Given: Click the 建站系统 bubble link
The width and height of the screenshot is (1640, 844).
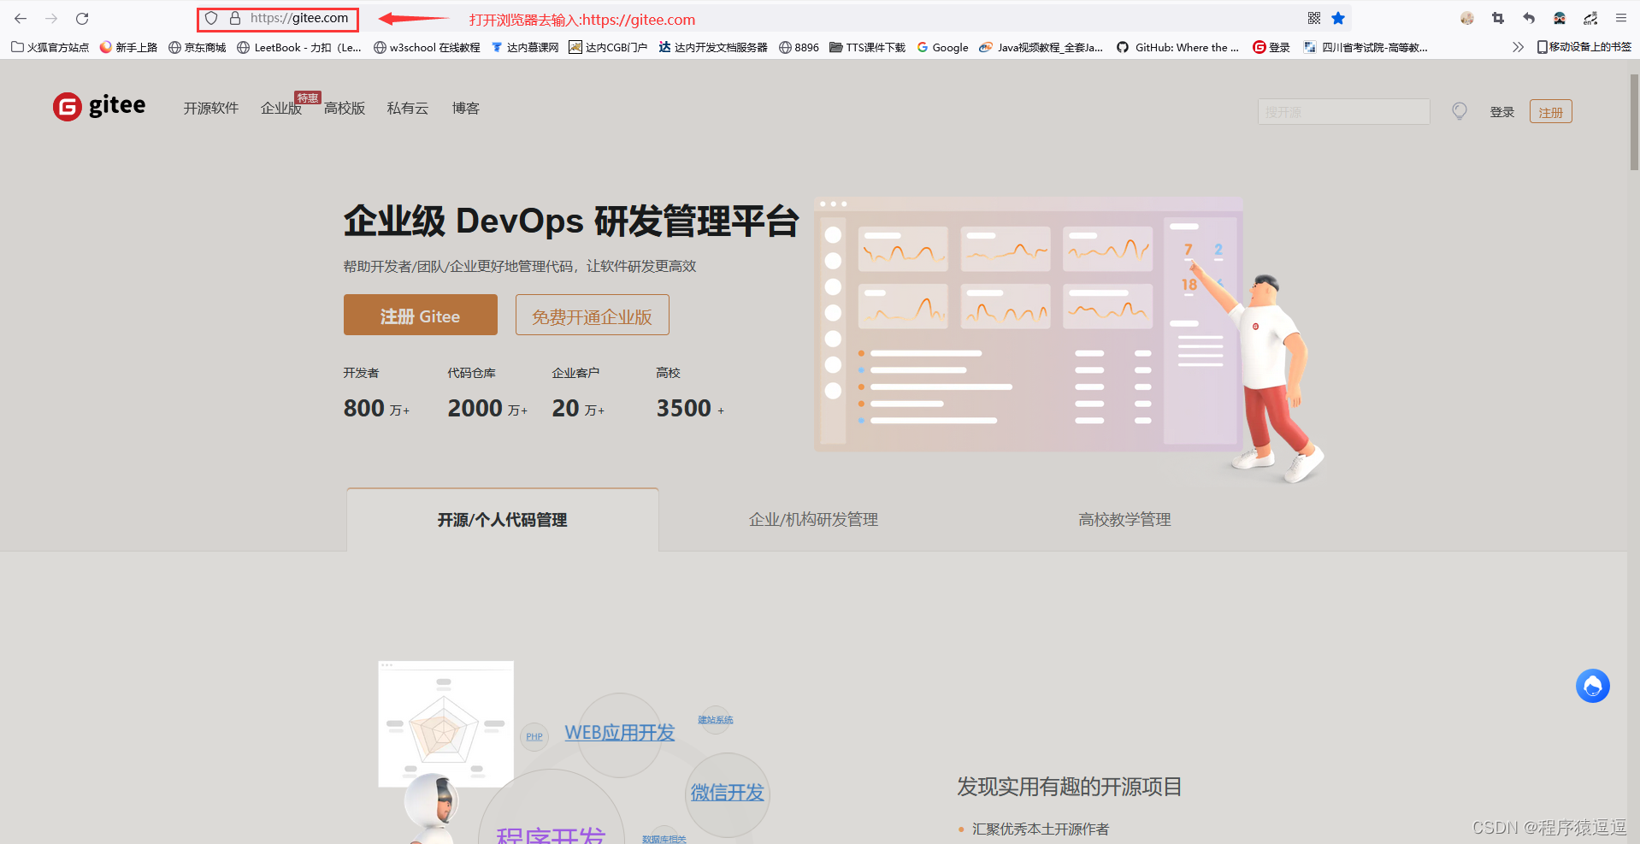Looking at the screenshot, I should (716, 720).
